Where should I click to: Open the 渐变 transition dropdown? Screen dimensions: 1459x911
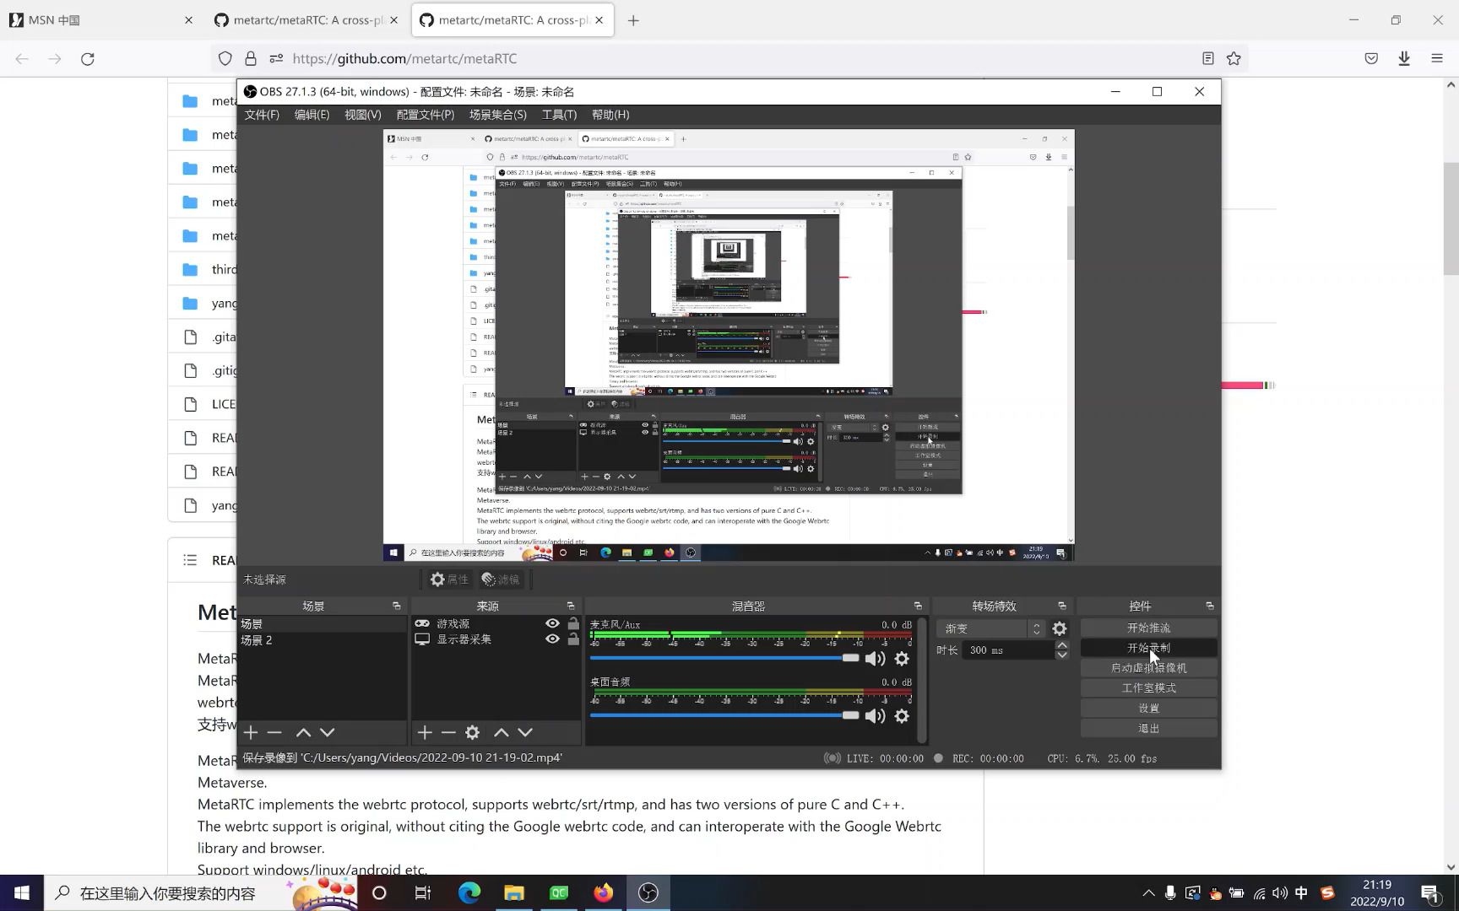[x=993, y=628]
